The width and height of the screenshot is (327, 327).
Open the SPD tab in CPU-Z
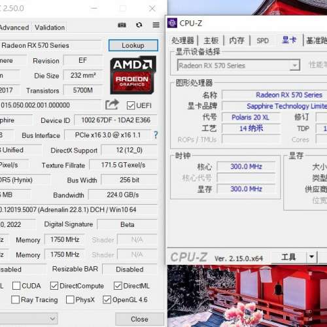click(262, 41)
